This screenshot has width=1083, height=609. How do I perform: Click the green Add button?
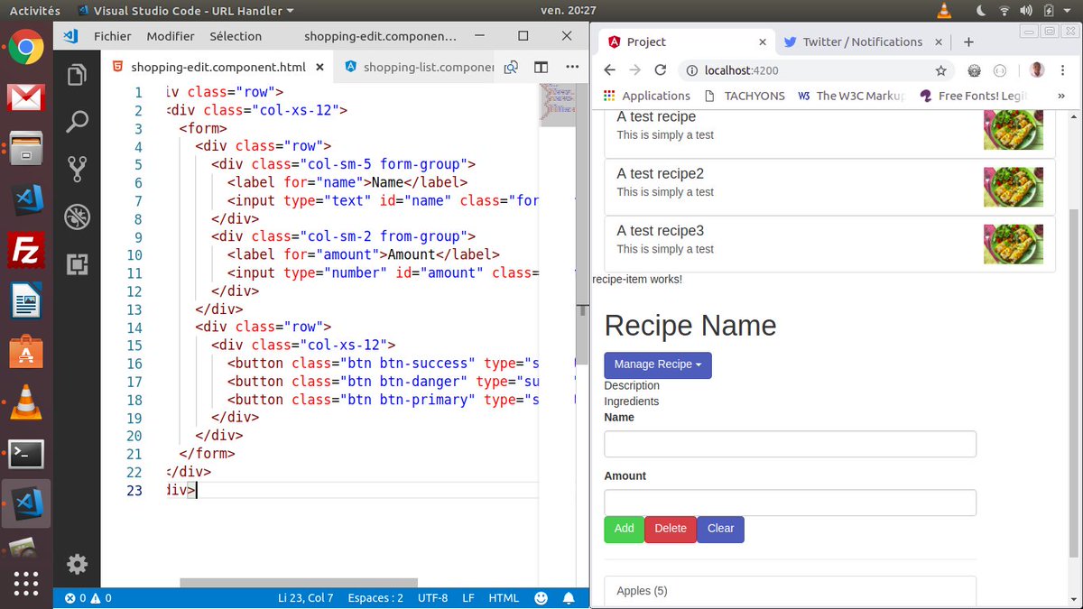point(624,529)
